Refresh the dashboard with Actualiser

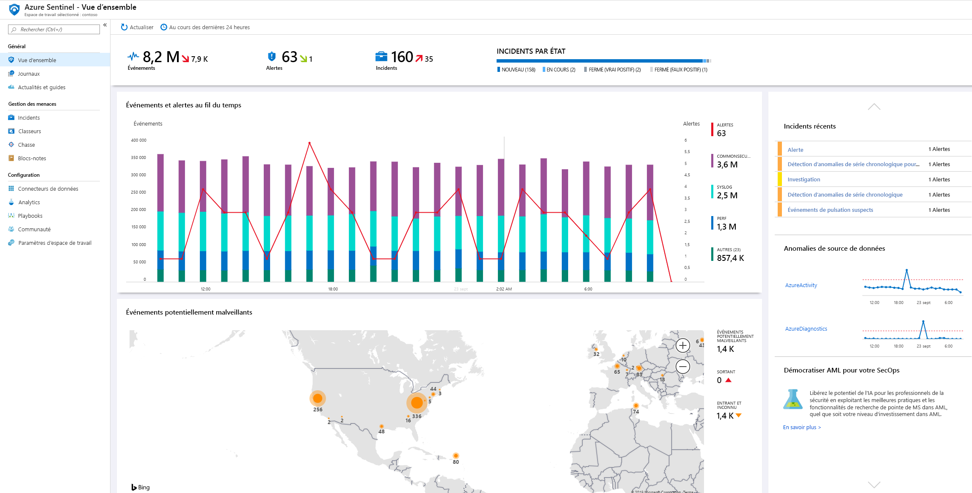coord(137,27)
